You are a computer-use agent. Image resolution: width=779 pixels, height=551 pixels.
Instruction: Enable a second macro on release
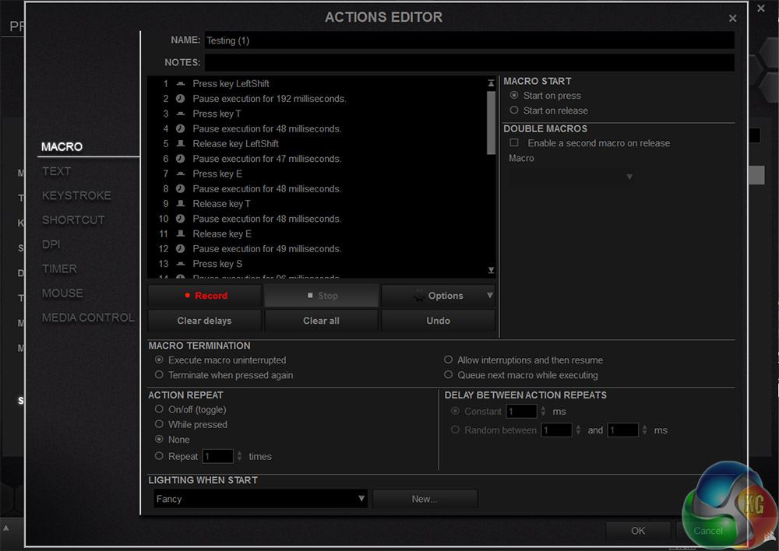(x=514, y=143)
